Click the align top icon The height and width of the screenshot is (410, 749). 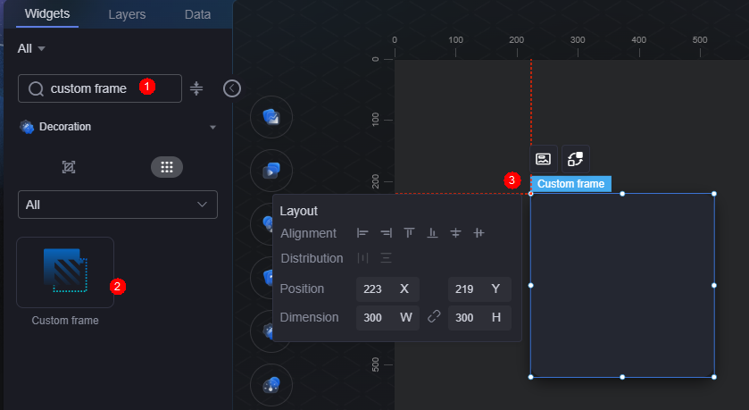[409, 233]
